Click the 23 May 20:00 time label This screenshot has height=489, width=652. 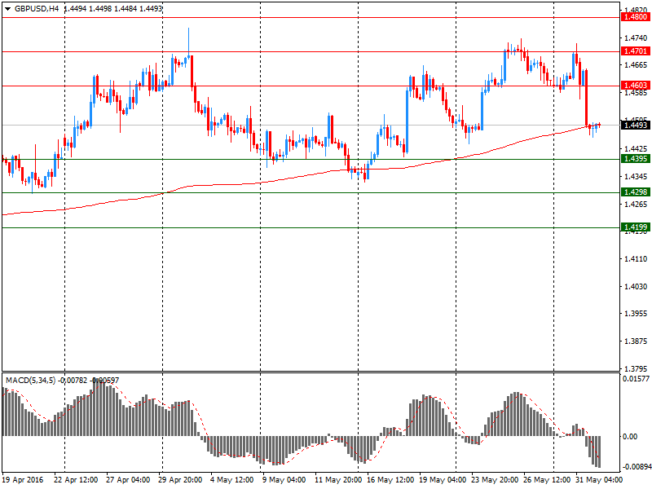495,480
